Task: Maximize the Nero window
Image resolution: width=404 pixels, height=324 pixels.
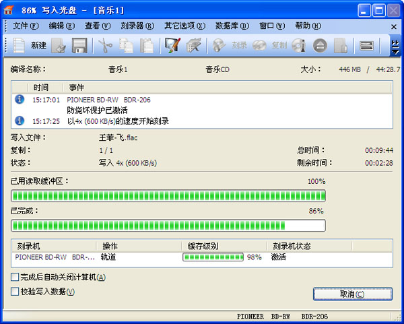Action: (x=379, y=11)
